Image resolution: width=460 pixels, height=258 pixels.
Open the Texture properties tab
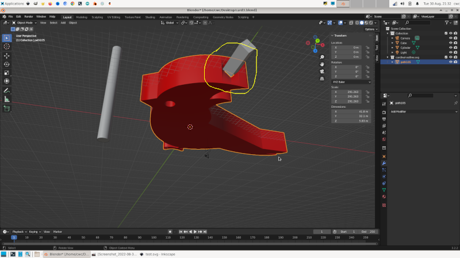(x=384, y=205)
